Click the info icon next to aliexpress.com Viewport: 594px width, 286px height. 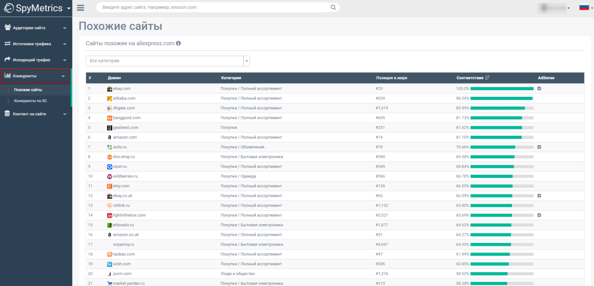click(178, 43)
